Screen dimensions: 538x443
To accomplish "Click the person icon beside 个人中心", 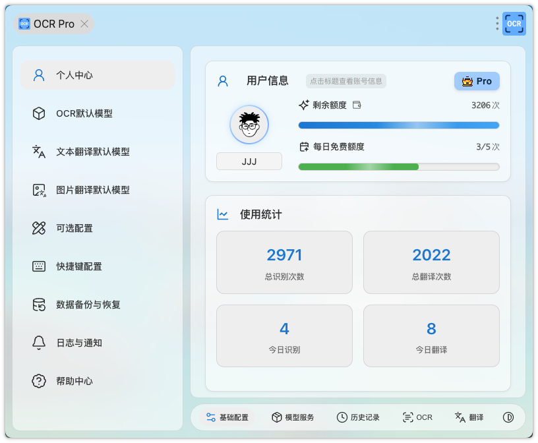I will [39, 75].
